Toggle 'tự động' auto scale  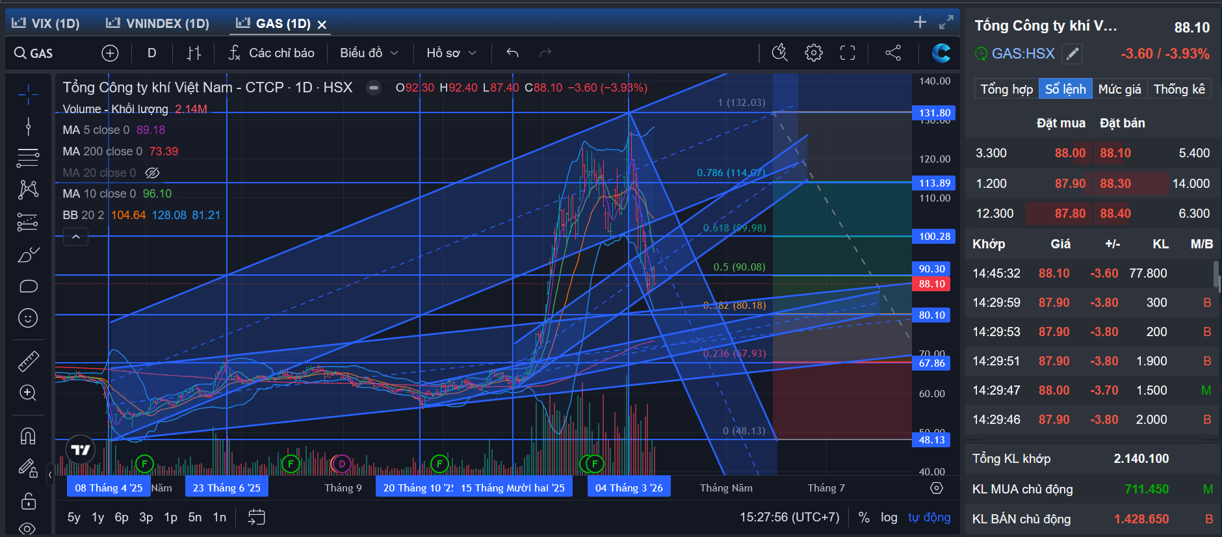click(x=929, y=517)
